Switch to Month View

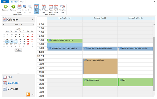pos(56,9)
